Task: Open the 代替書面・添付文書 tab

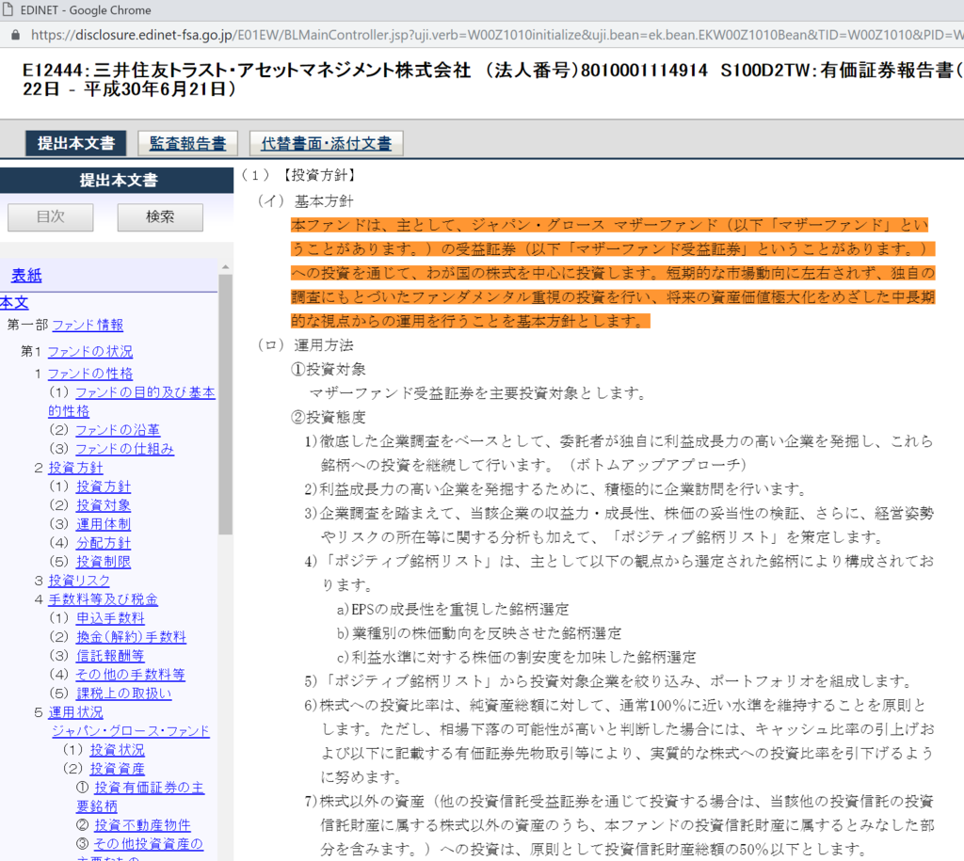Action: pos(326,143)
